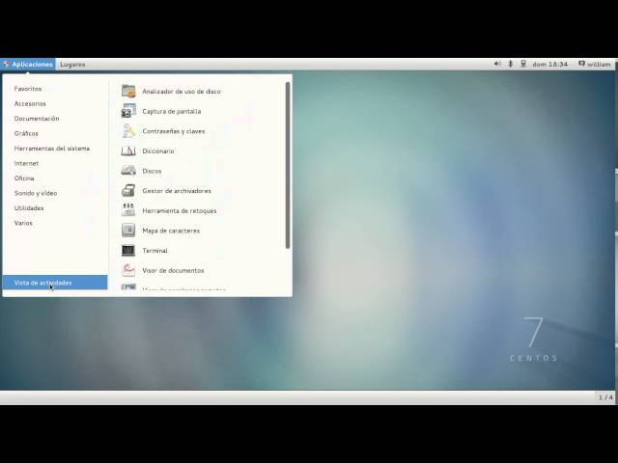Click the Mapa de caracteres label
The image size is (618, 463).
171,231
